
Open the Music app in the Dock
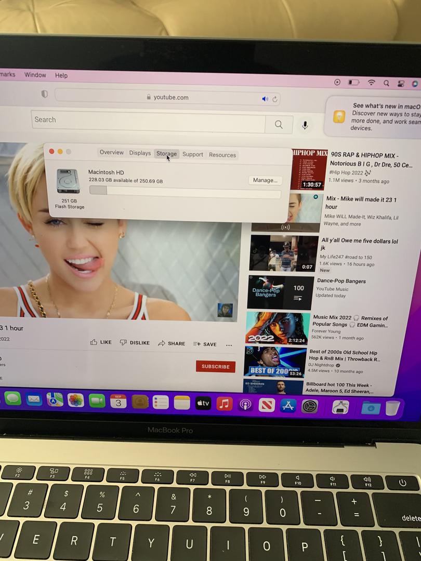pos(224,404)
